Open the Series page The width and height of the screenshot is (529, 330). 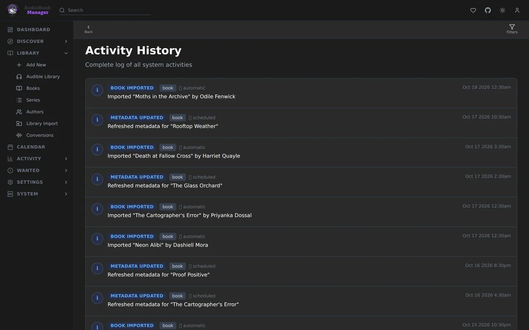[33, 100]
